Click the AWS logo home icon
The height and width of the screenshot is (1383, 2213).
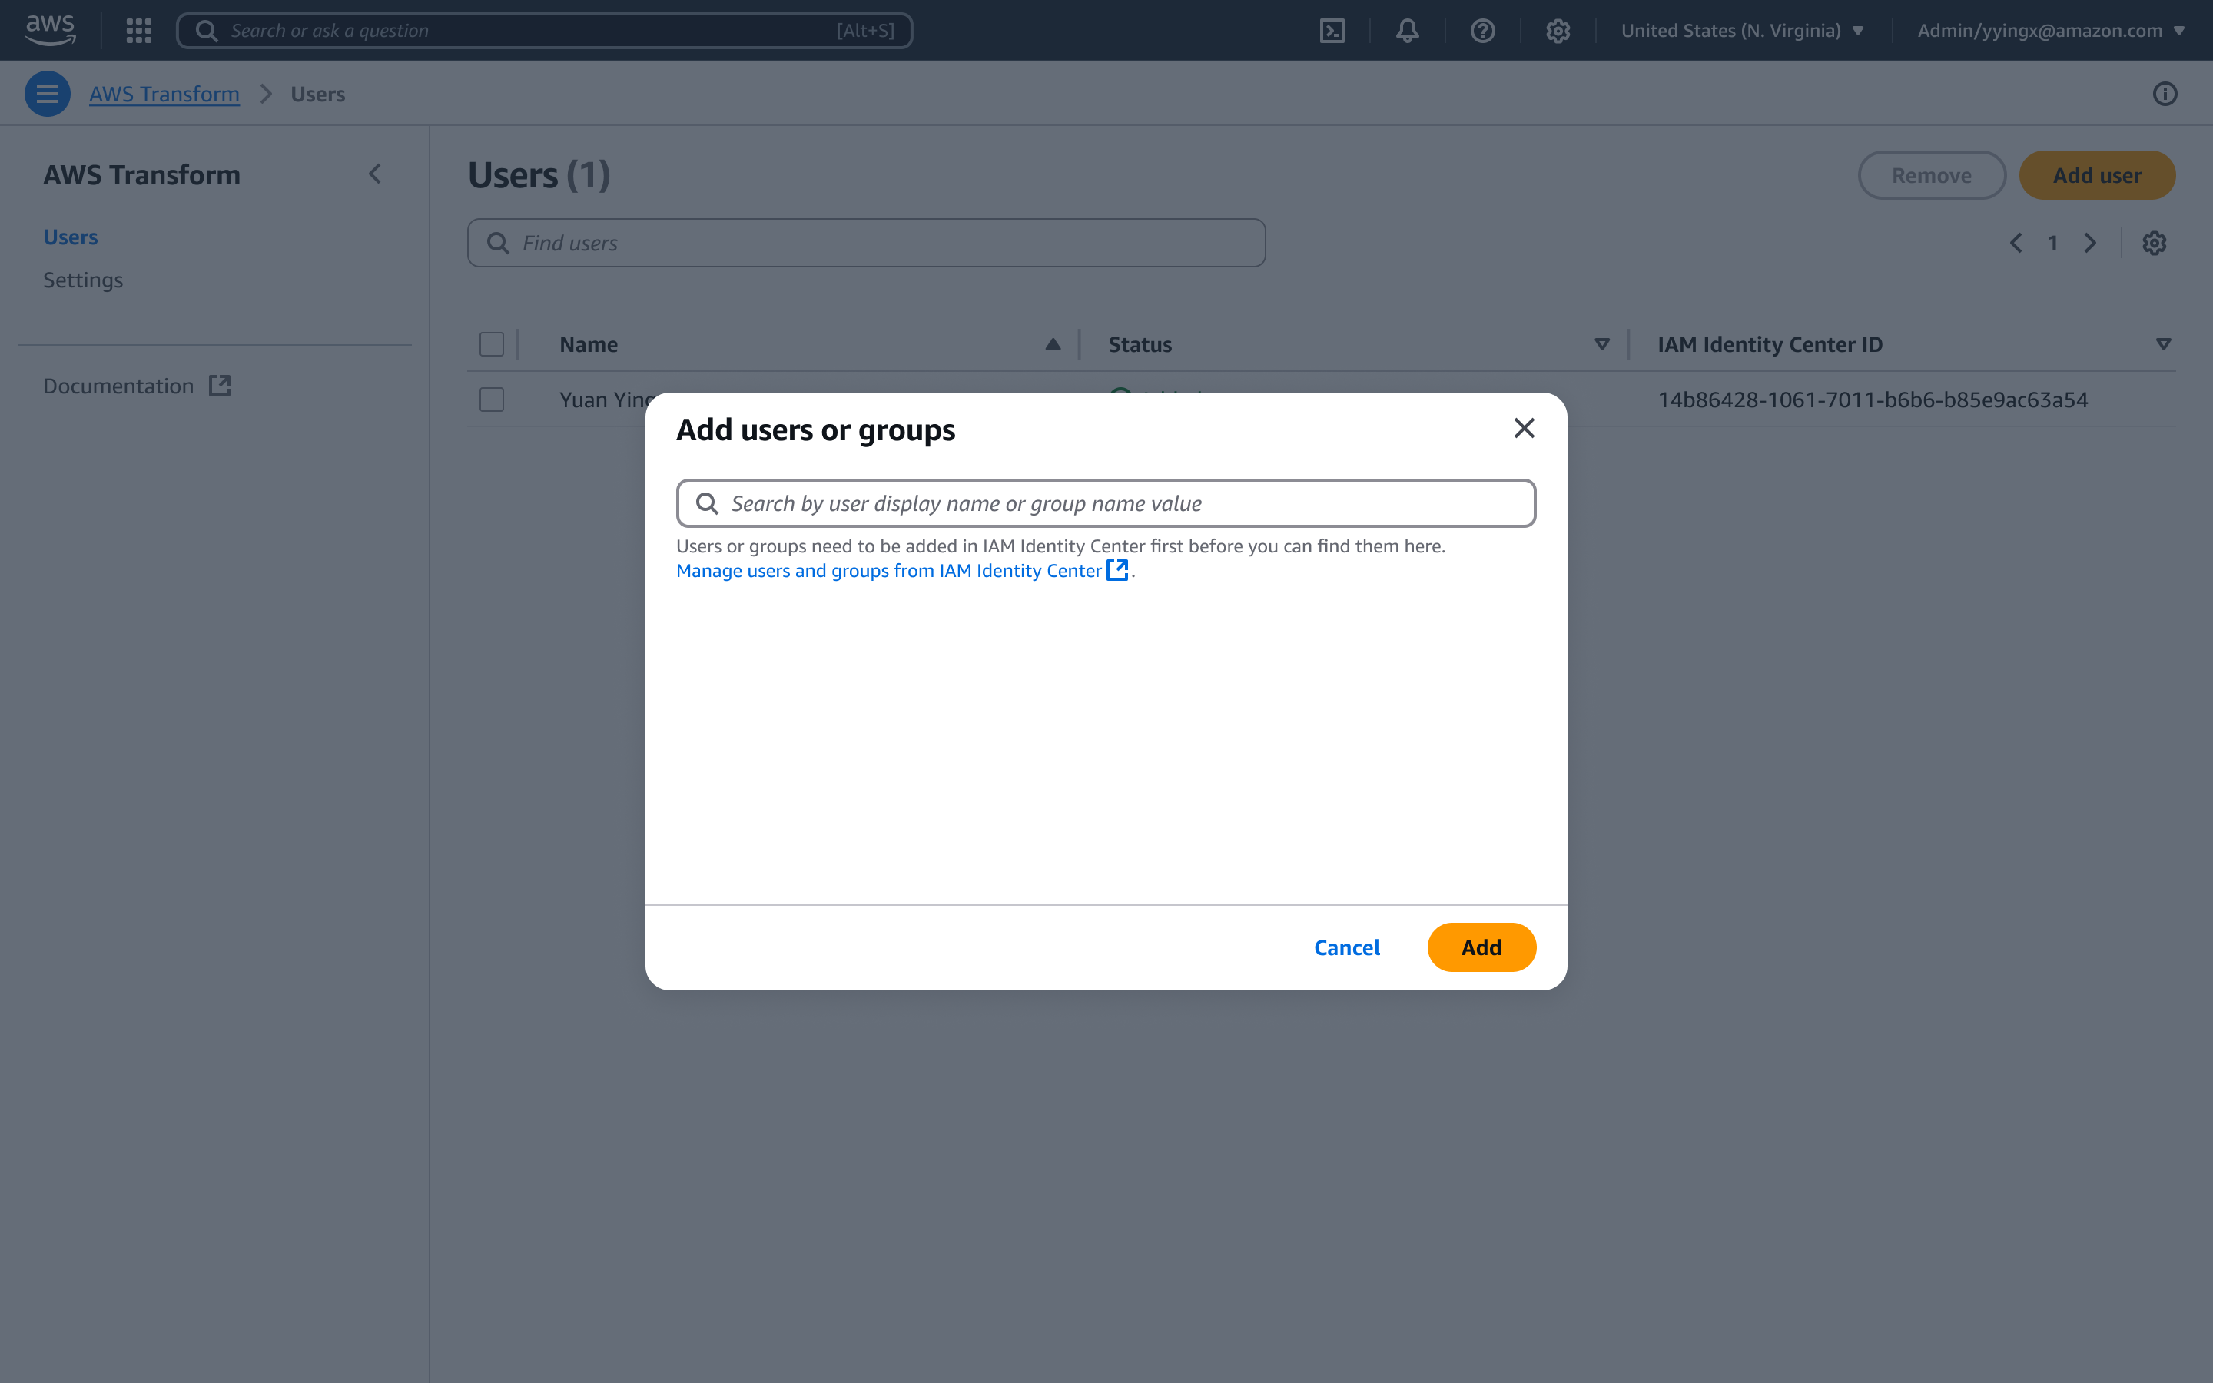coord(50,29)
